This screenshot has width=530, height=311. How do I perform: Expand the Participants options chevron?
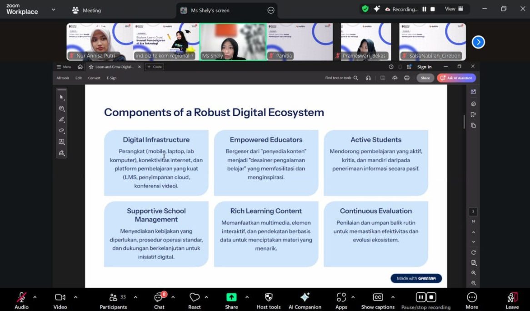(x=135, y=297)
